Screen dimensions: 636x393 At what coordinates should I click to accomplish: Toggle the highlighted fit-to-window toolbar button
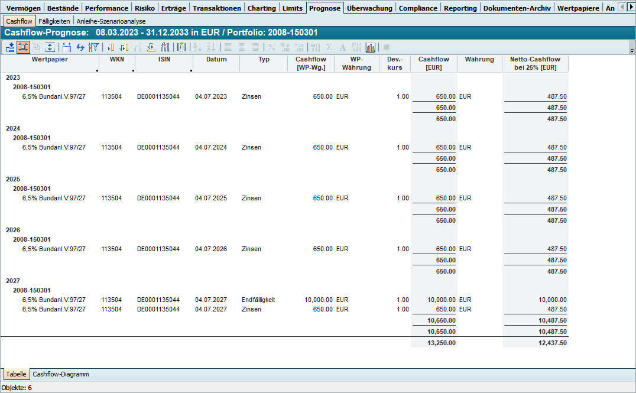coord(24,47)
